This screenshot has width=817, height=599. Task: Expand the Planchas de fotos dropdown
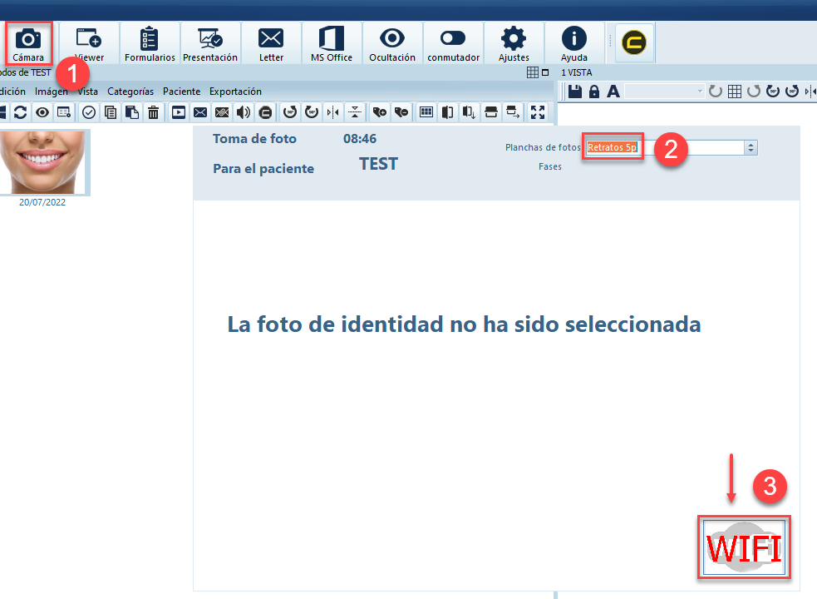tap(751, 147)
